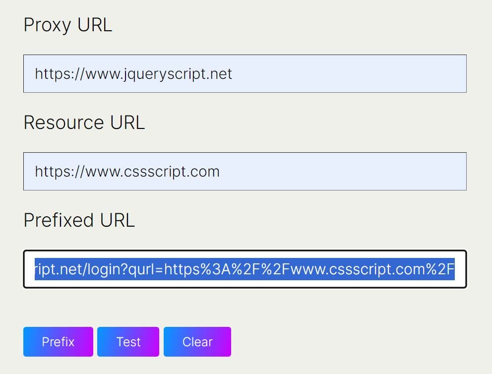Focus the Resource URL text box
Viewport: 492px width, 374px height.
click(x=245, y=171)
